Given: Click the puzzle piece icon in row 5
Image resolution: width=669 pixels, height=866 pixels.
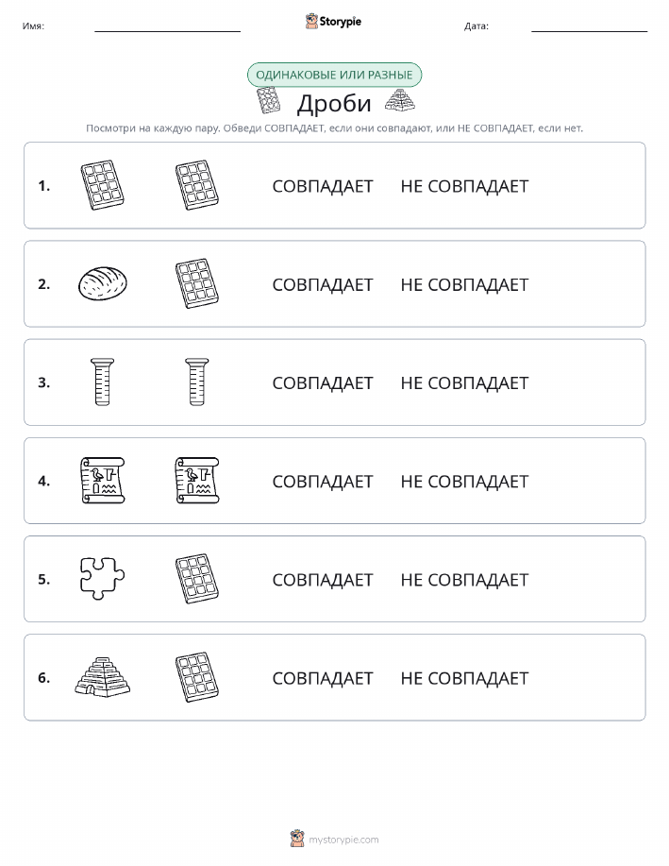Looking at the screenshot, I should click(x=102, y=578).
